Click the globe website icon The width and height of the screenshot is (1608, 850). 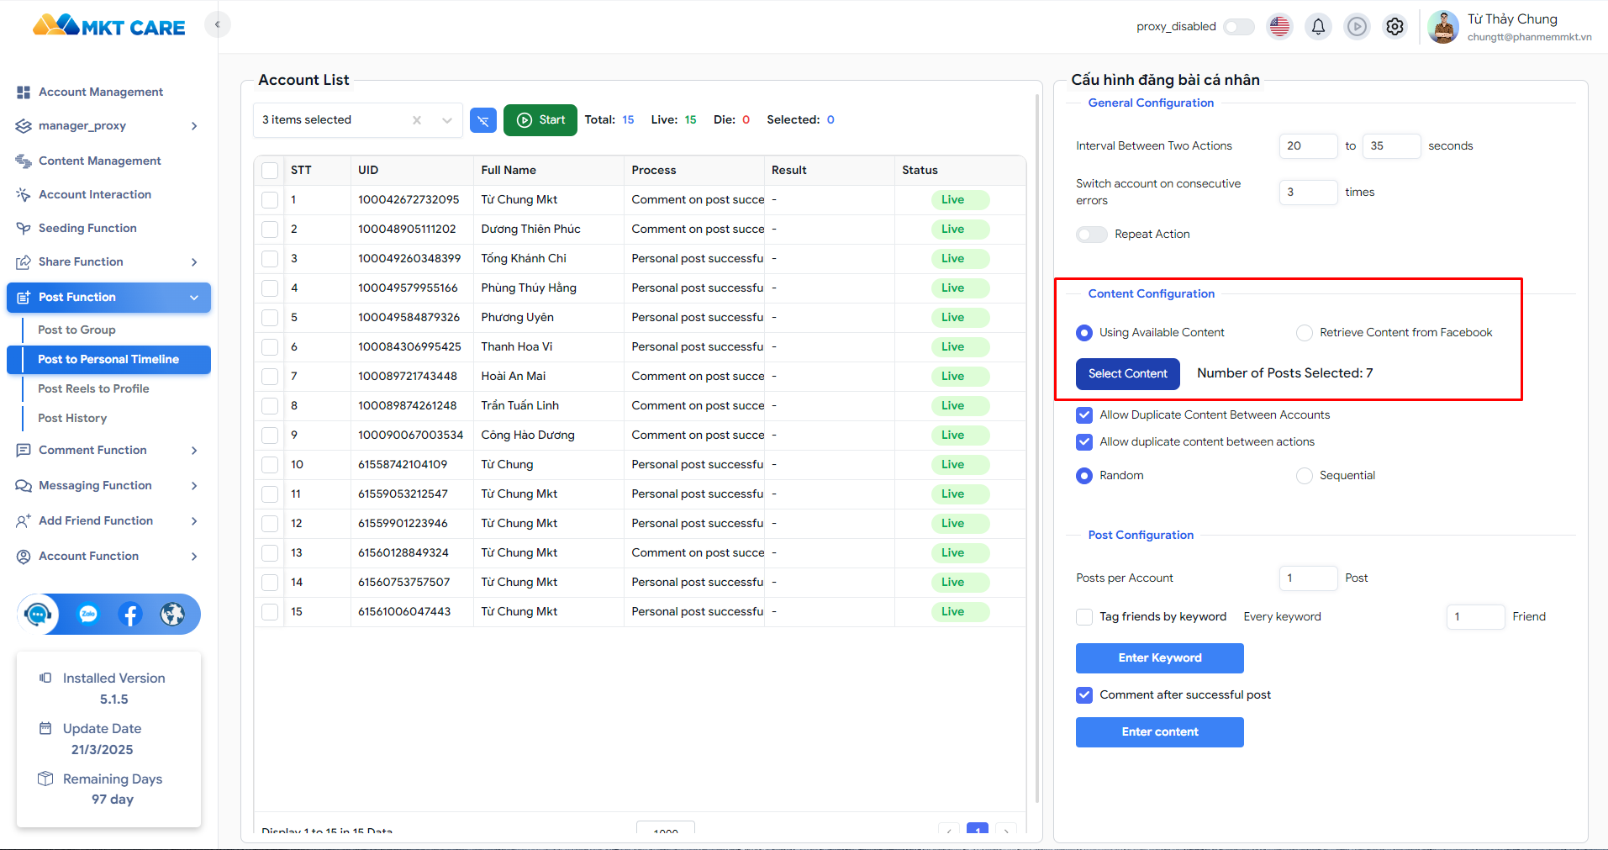pos(172,615)
